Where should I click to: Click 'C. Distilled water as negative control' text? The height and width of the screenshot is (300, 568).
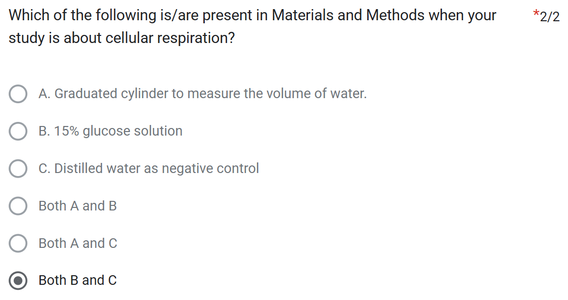coord(149,168)
